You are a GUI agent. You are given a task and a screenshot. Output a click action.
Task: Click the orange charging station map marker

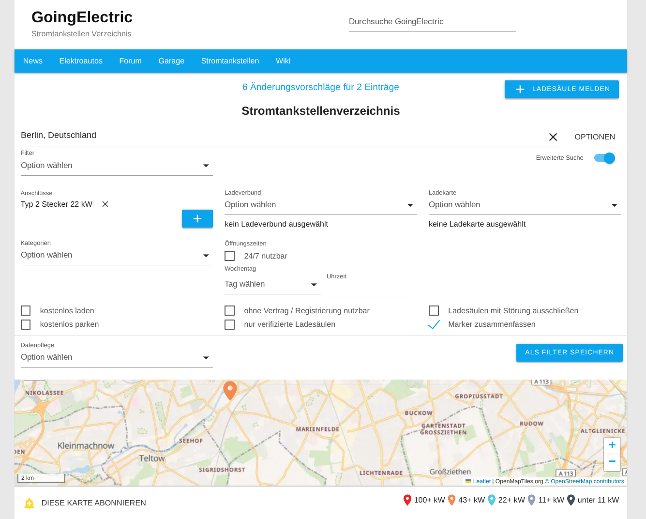pyautogui.click(x=230, y=390)
